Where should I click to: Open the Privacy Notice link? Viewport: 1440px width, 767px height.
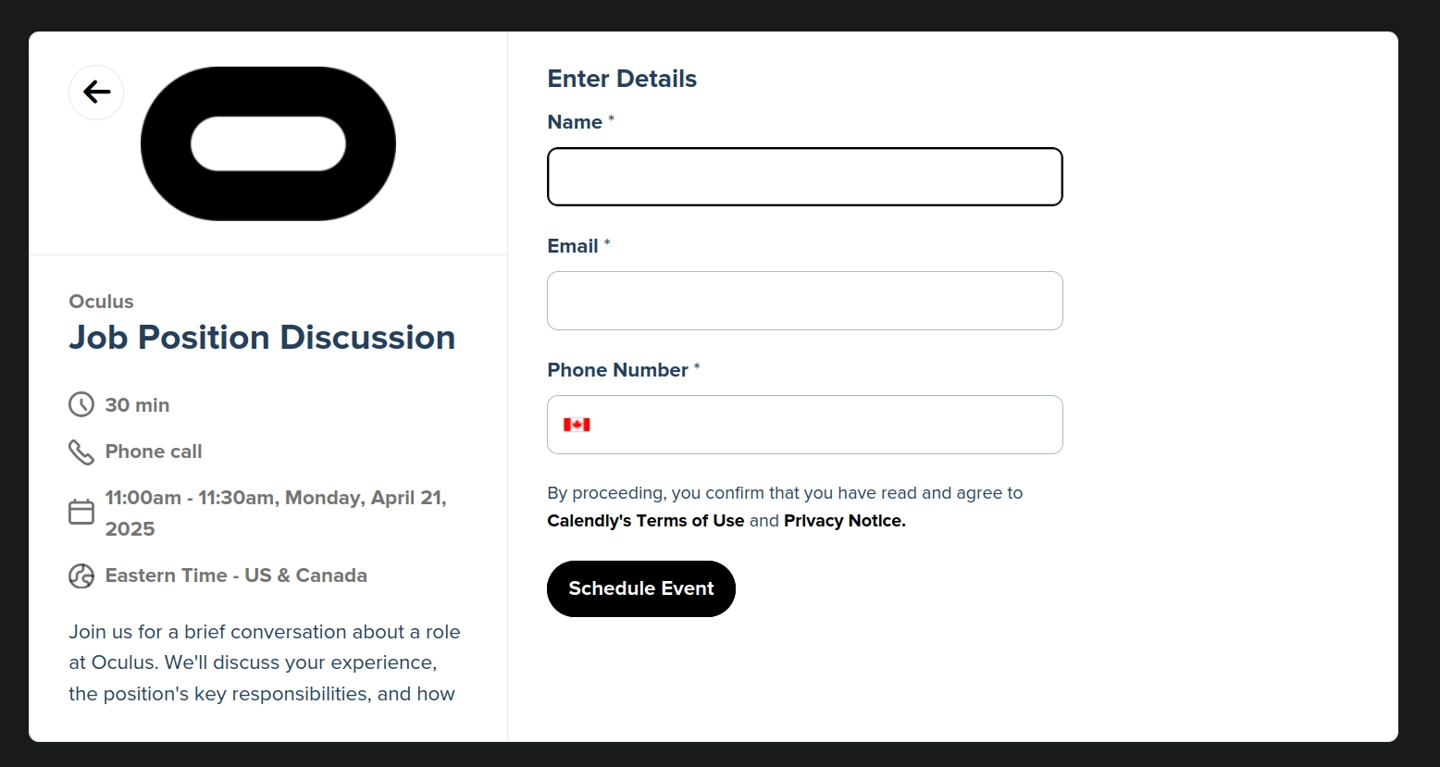click(843, 521)
